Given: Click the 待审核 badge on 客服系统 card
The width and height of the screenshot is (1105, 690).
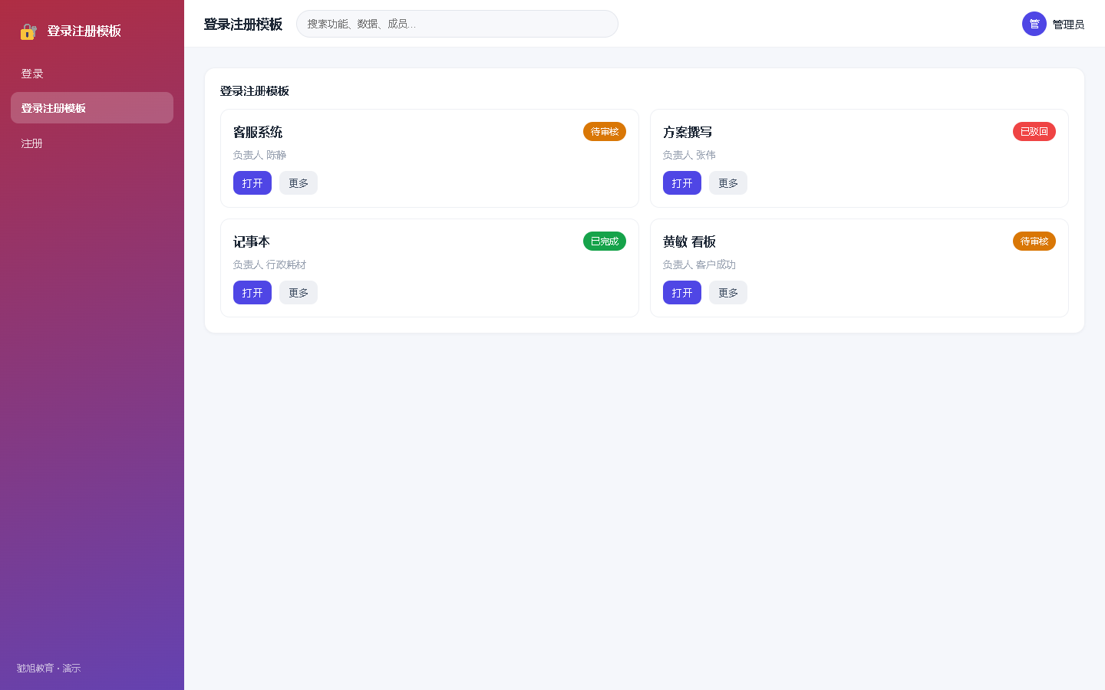Looking at the screenshot, I should [x=605, y=132].
